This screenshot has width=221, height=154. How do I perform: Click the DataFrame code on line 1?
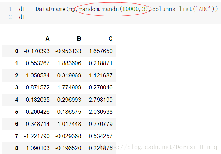(118, 9)
